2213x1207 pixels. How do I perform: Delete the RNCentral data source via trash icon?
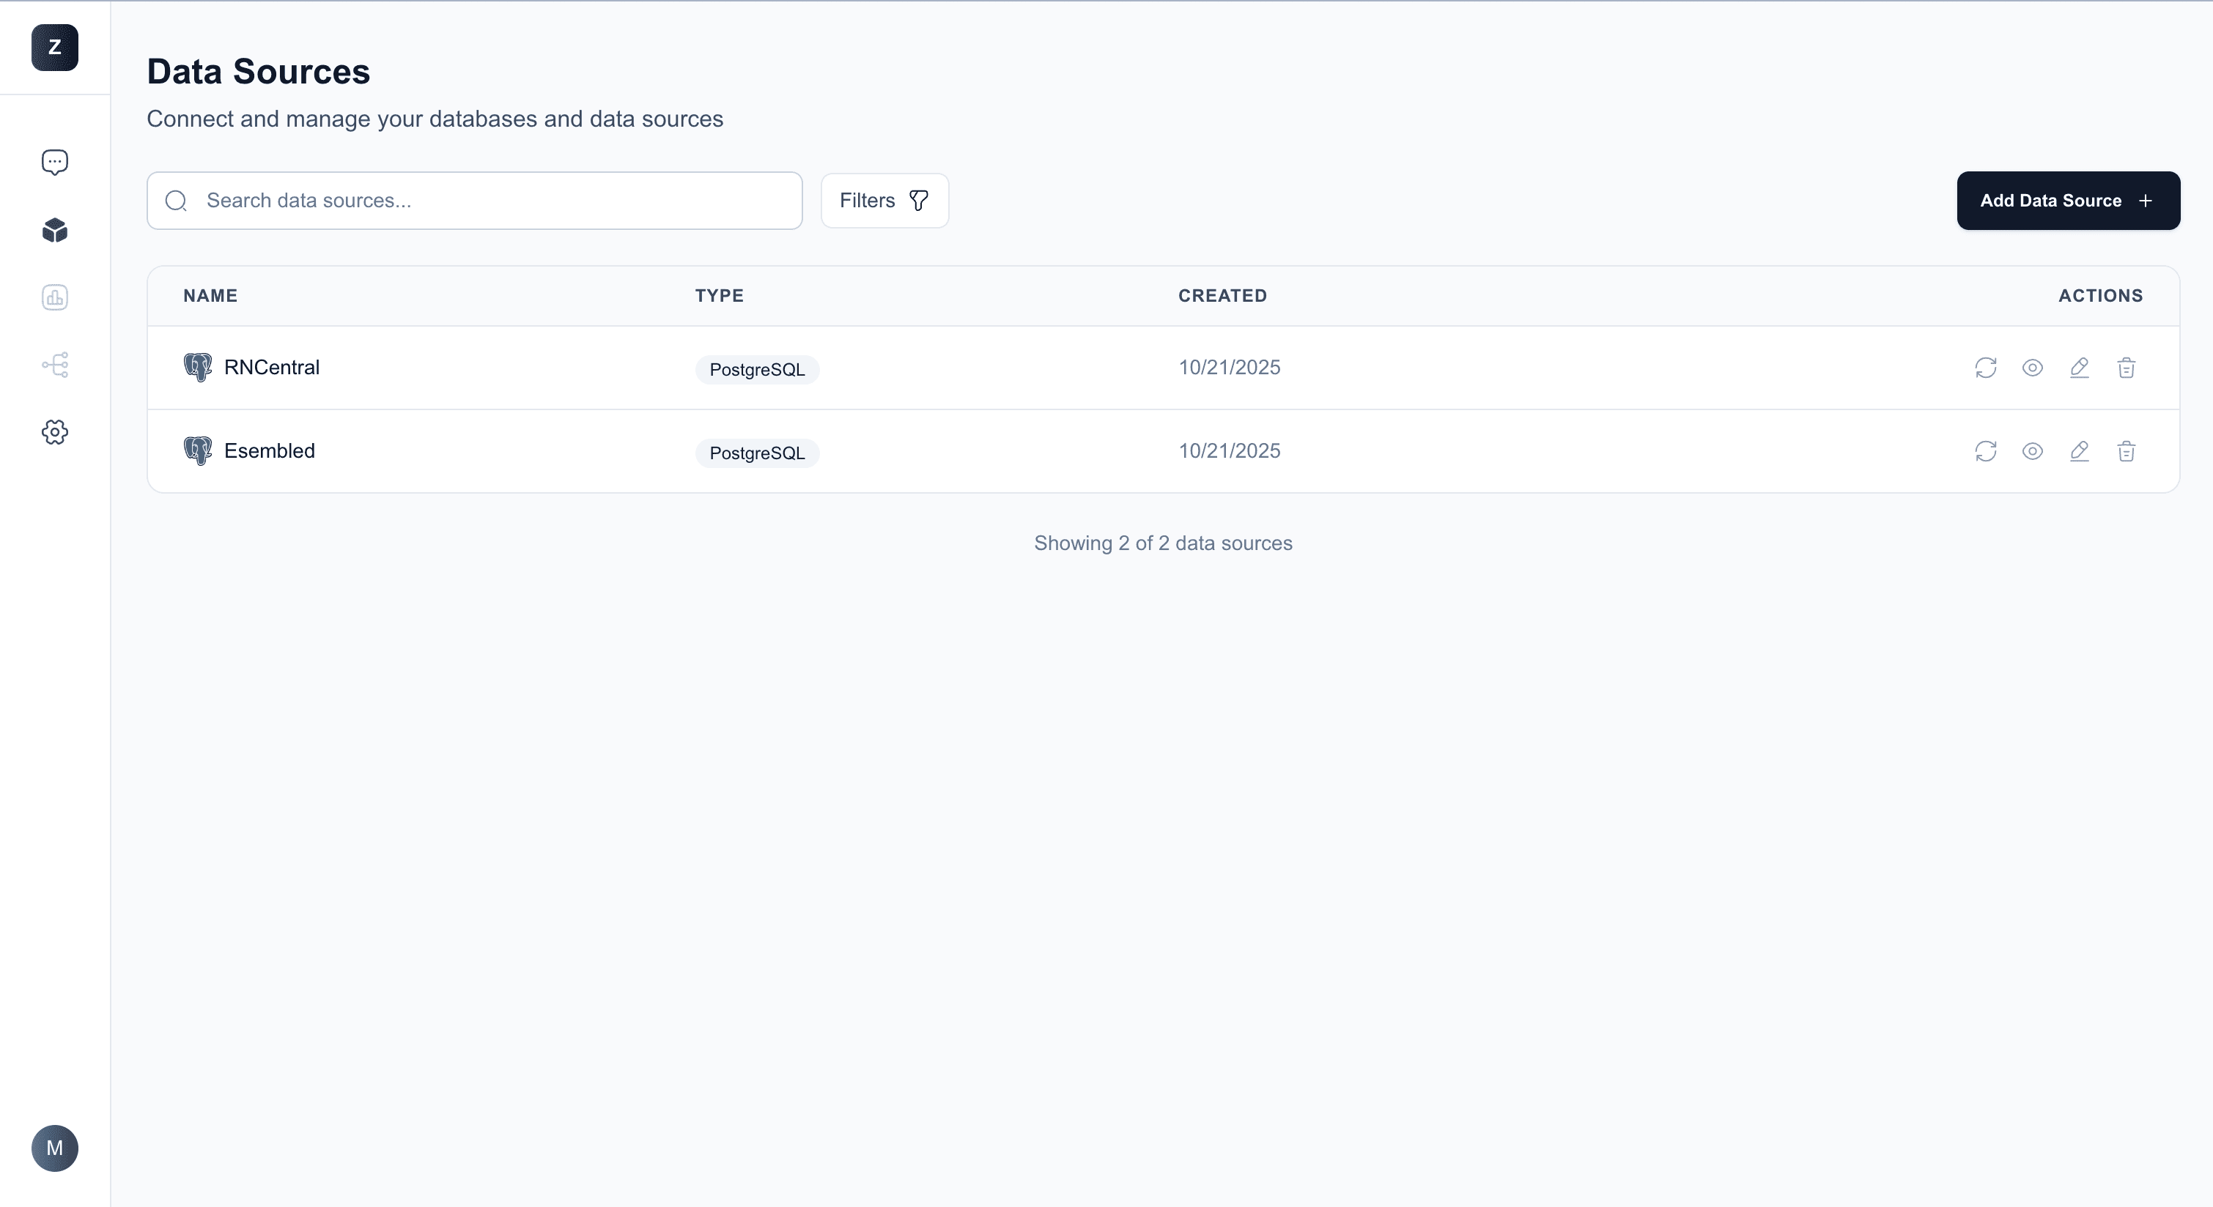pyautogui.click(x=2127, y=368)
